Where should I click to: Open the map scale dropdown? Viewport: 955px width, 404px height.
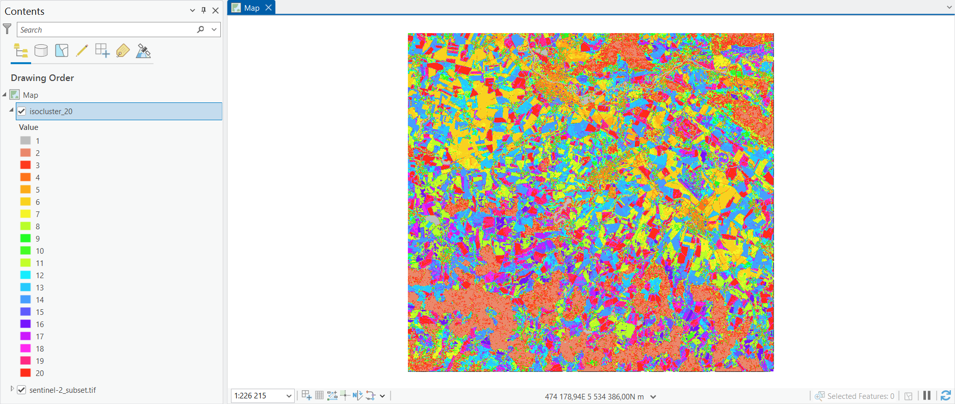click(x=289, y=396)
